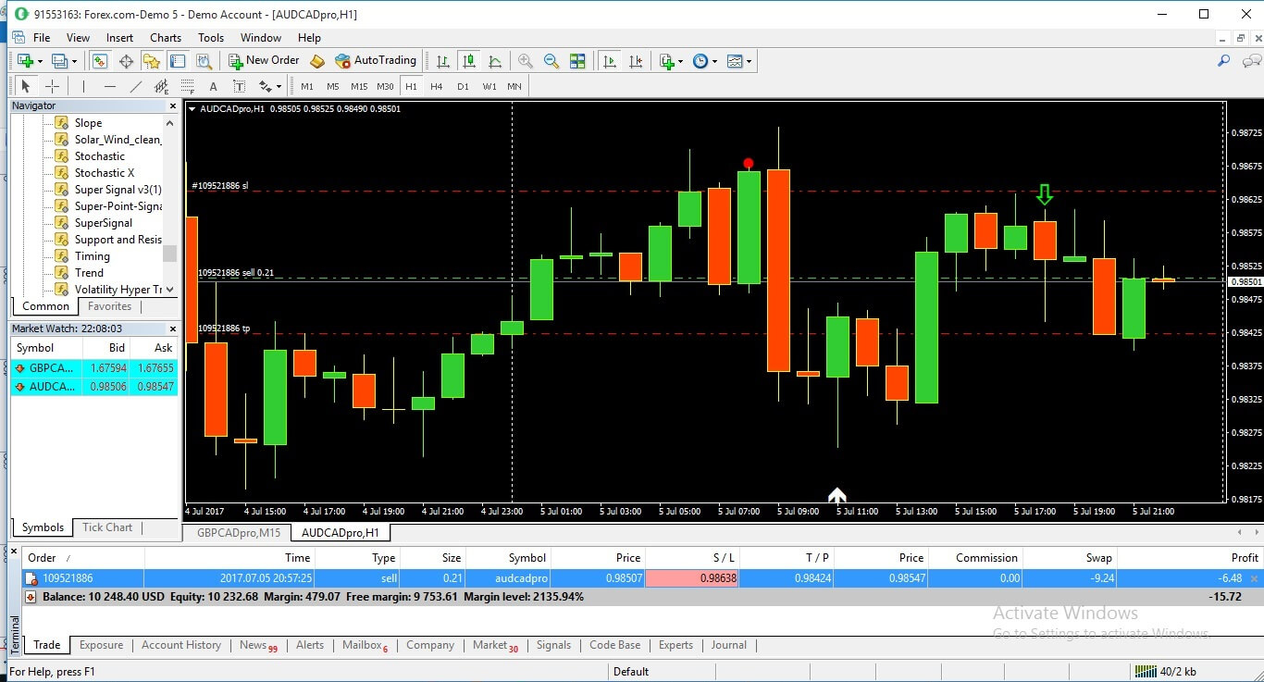Switch to M15 timeframe
The height and width of the screenshot is (682, 1264).
(359, 86)
